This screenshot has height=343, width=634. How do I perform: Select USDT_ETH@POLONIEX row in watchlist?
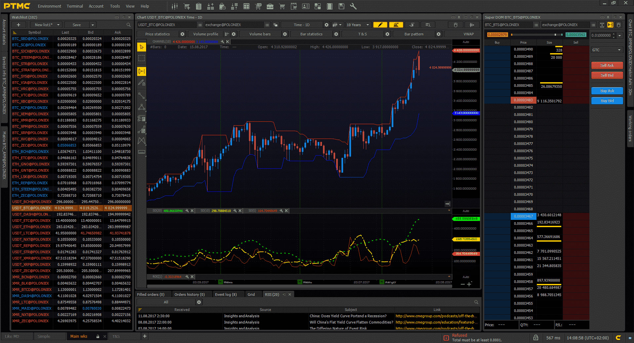pos(32,227)
